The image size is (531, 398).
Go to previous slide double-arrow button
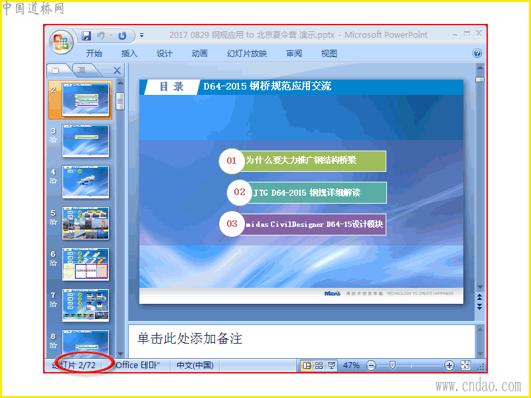(x=480, y=297)
